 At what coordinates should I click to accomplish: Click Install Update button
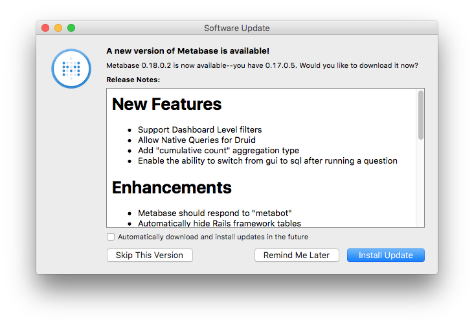pyautogui.click(x=386, y=255)
